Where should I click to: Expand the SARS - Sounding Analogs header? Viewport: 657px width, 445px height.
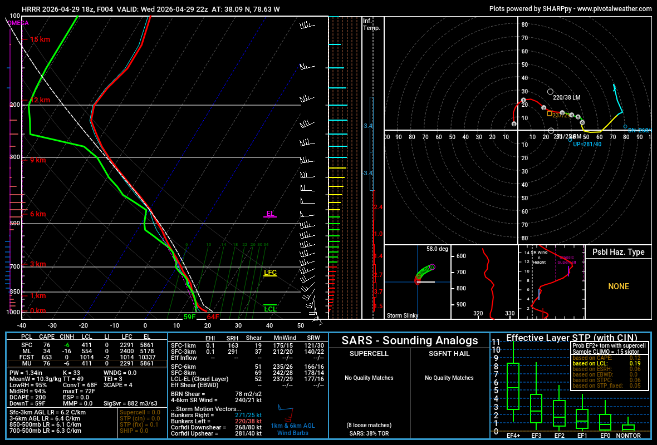click(x=410, y=340)
